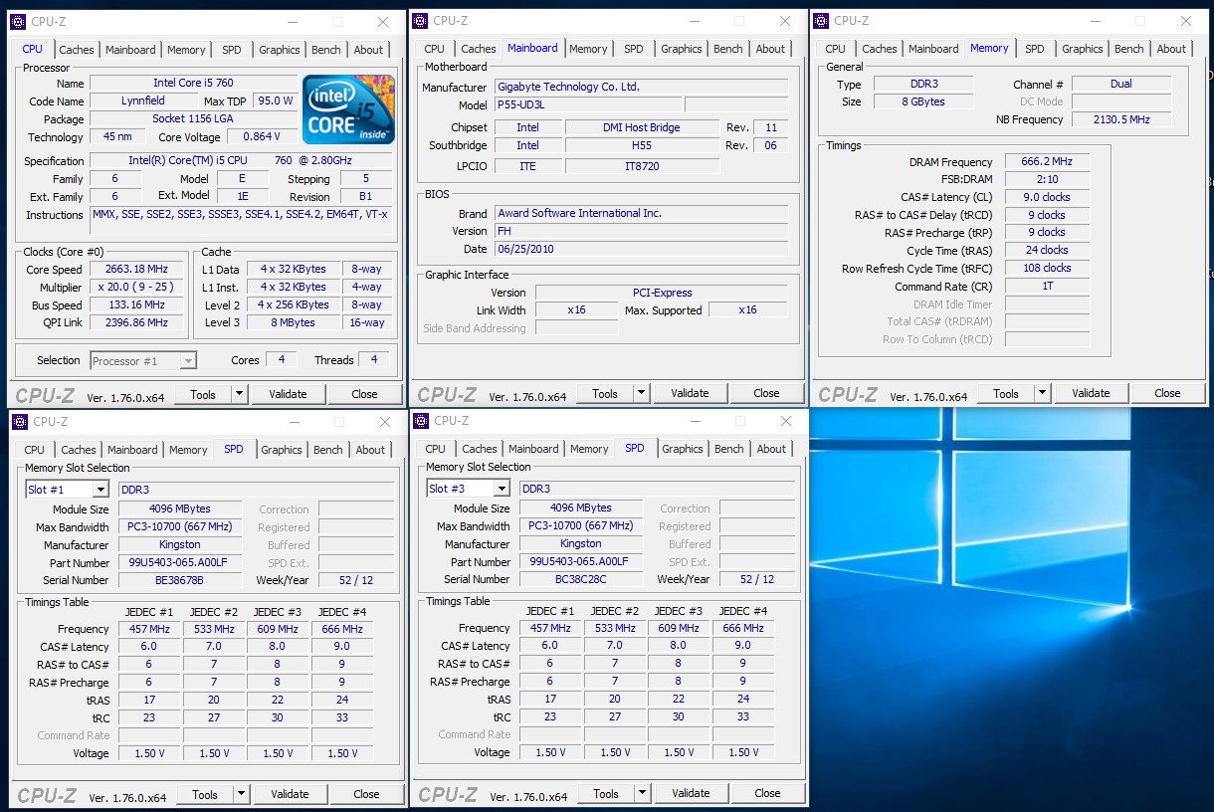
Task: Open the Graphics tab in the Mainboard window
Action: [682, 49]
